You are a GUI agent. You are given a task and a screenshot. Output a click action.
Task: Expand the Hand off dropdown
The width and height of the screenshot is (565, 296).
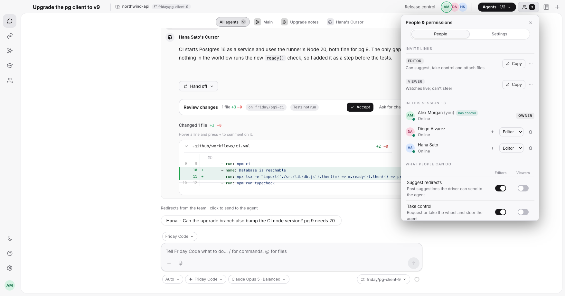tap(198, 86)
